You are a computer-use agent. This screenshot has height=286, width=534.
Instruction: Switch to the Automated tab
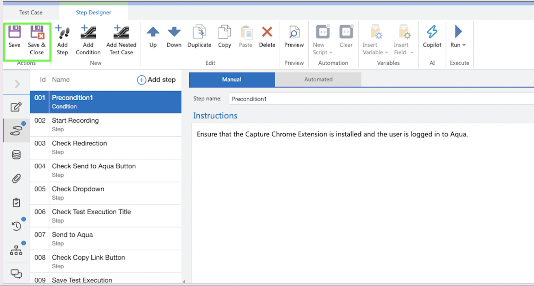318,80
